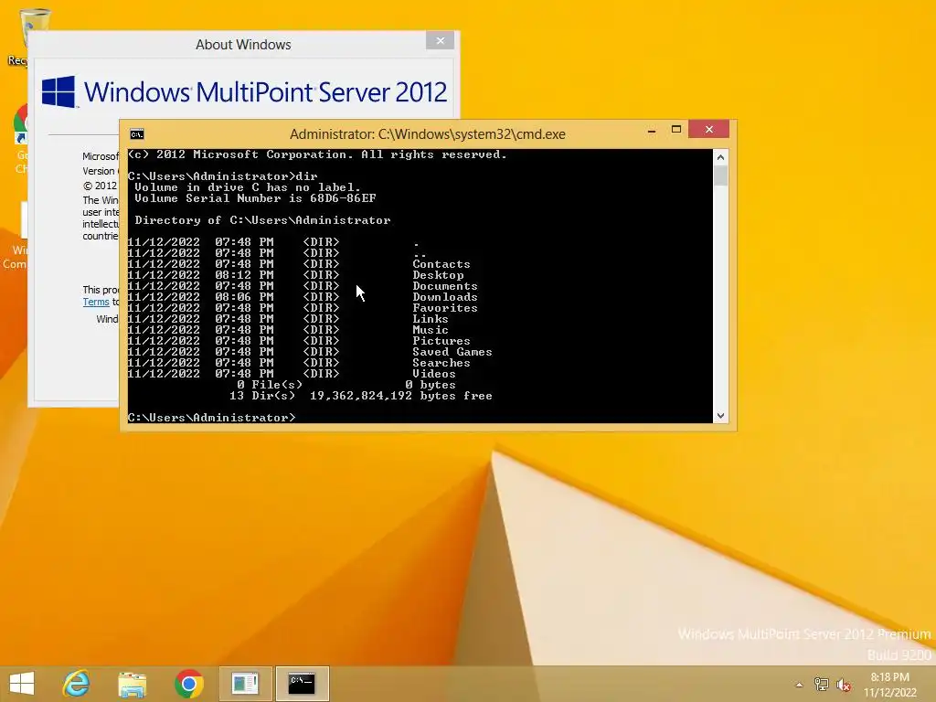
Task: Click the cmd.exe title bar text
Action: [428, 134]
